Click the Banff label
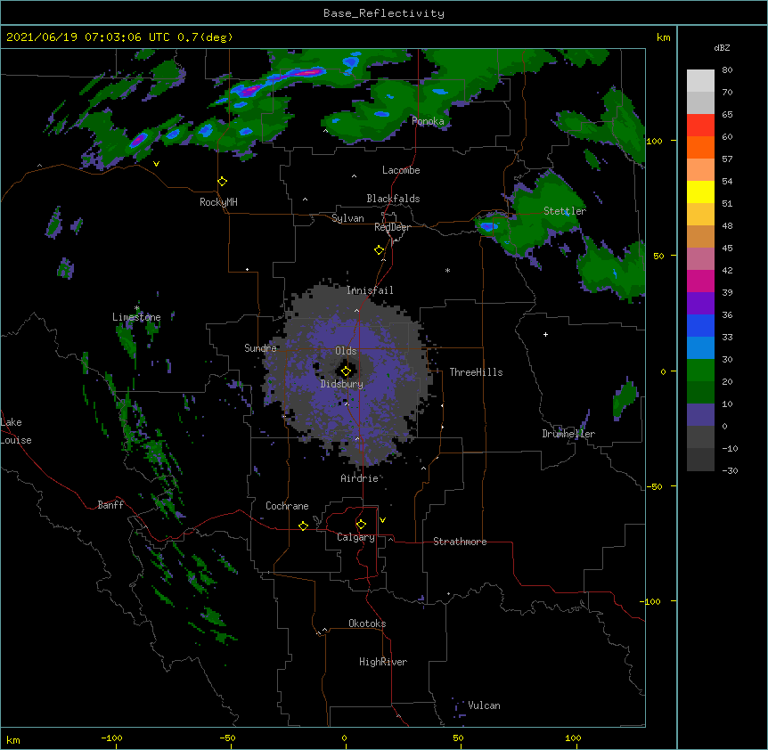 110,505
